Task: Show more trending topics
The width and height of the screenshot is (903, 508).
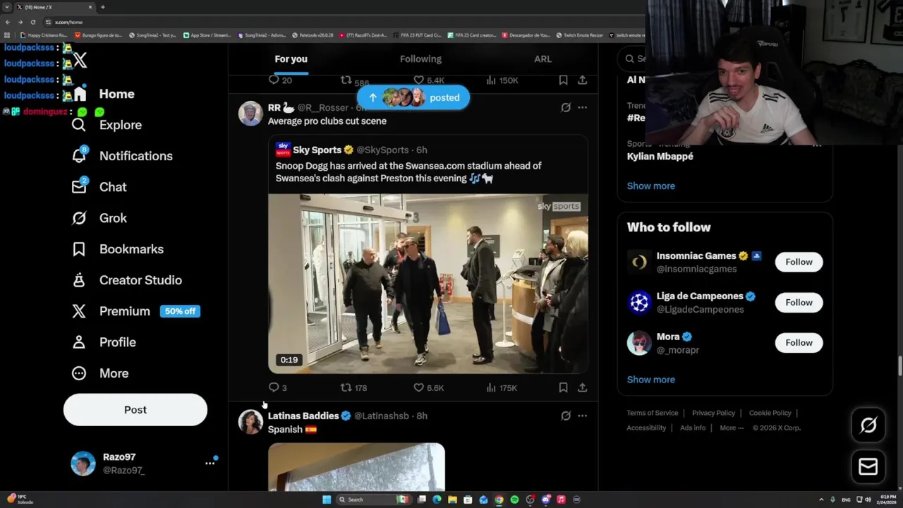Action: coord(650,186)
